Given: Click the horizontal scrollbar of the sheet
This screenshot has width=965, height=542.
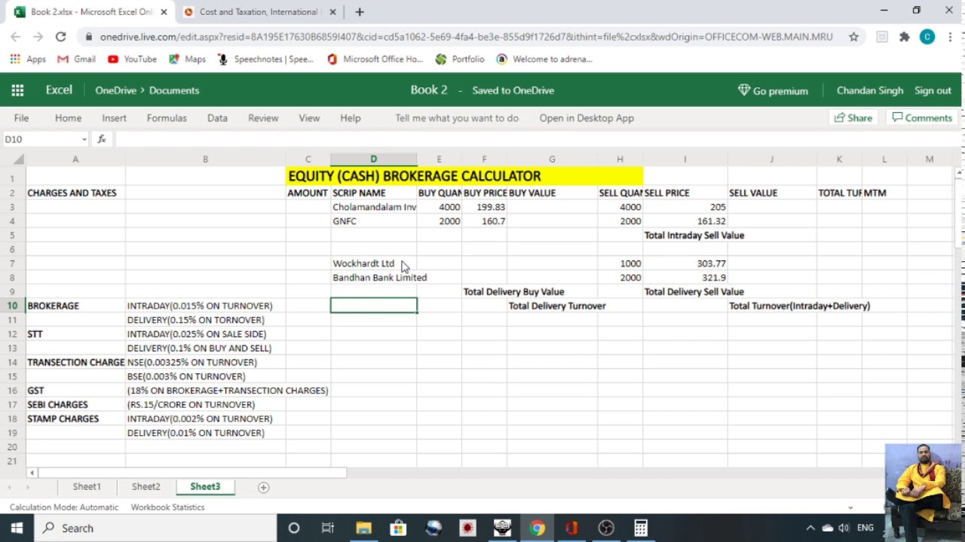Looking at the screenshot, I should pyautogui.click(x=191, y=473).
